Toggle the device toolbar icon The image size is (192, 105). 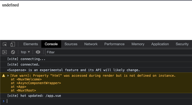coord(13,44)
